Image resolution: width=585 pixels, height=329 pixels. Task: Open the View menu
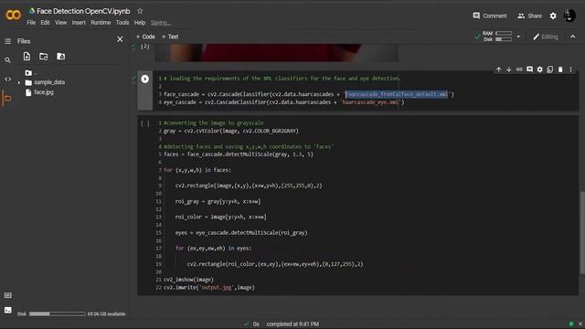pos(61,23)
